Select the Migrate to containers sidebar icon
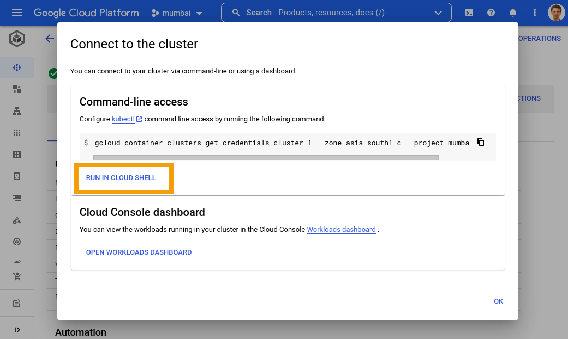This screenshot has height=339, width=568. point(17,220)
